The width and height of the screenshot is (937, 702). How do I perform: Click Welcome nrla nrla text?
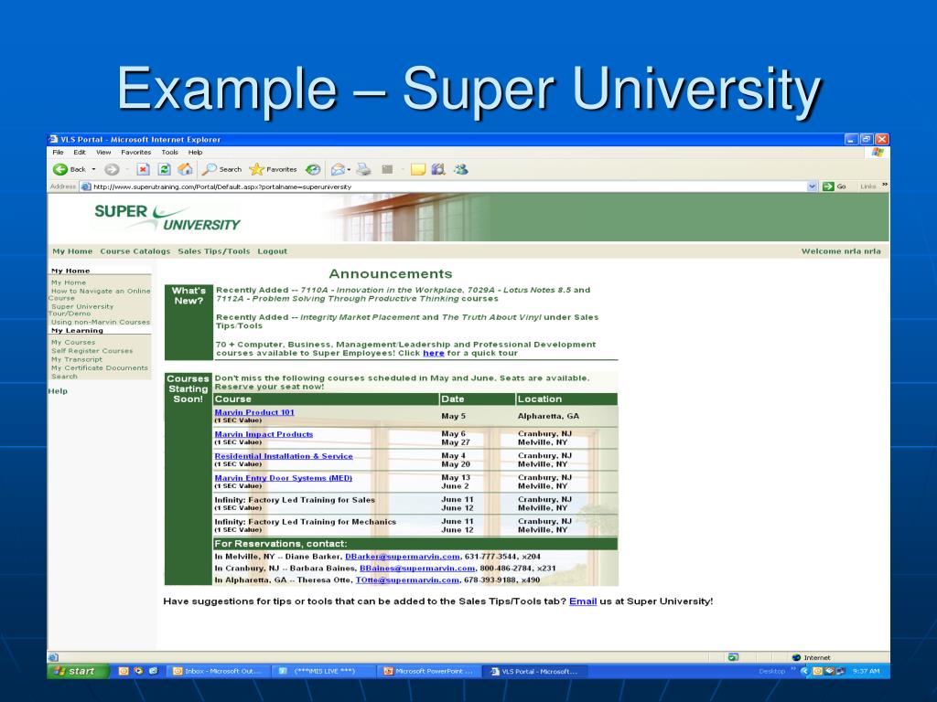[841, 251]
